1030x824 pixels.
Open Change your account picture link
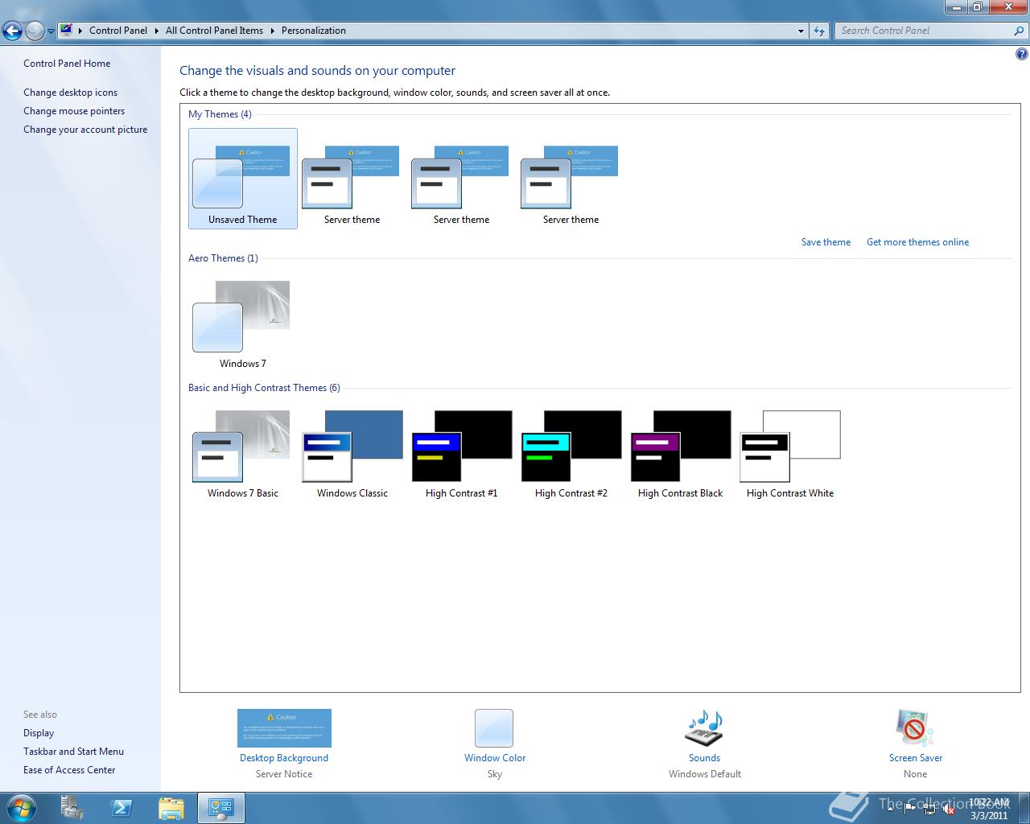(x=85, y=130)
